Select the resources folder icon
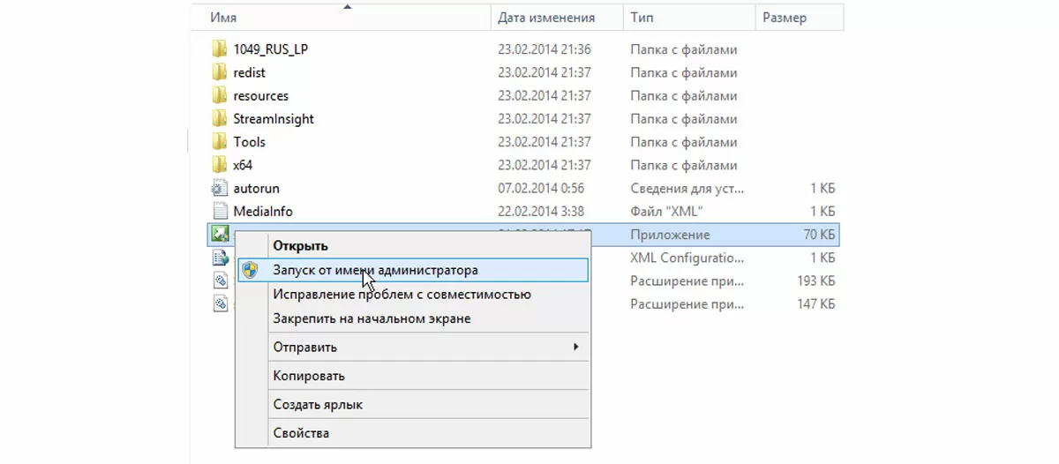1059x464 pixels. coord(220,95)
